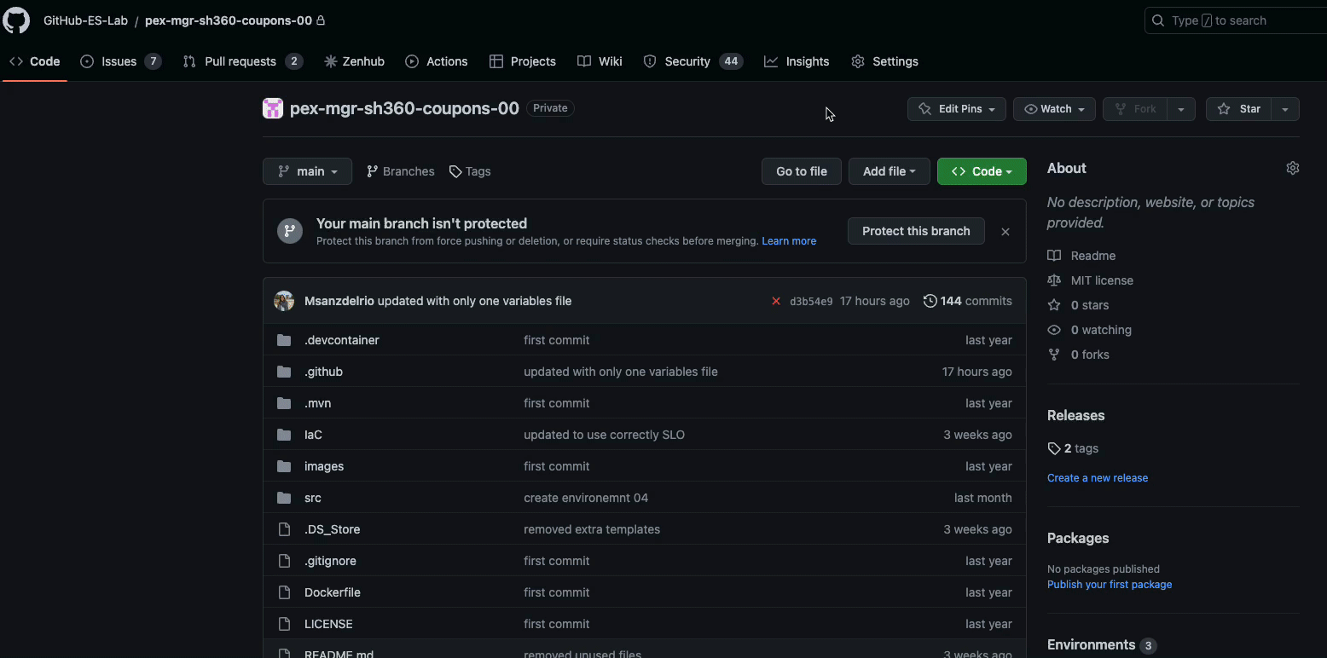Open pex-mgr-sh360-coupons-00 breadcrumb link

pyautogui.click(x=229, y=20)
